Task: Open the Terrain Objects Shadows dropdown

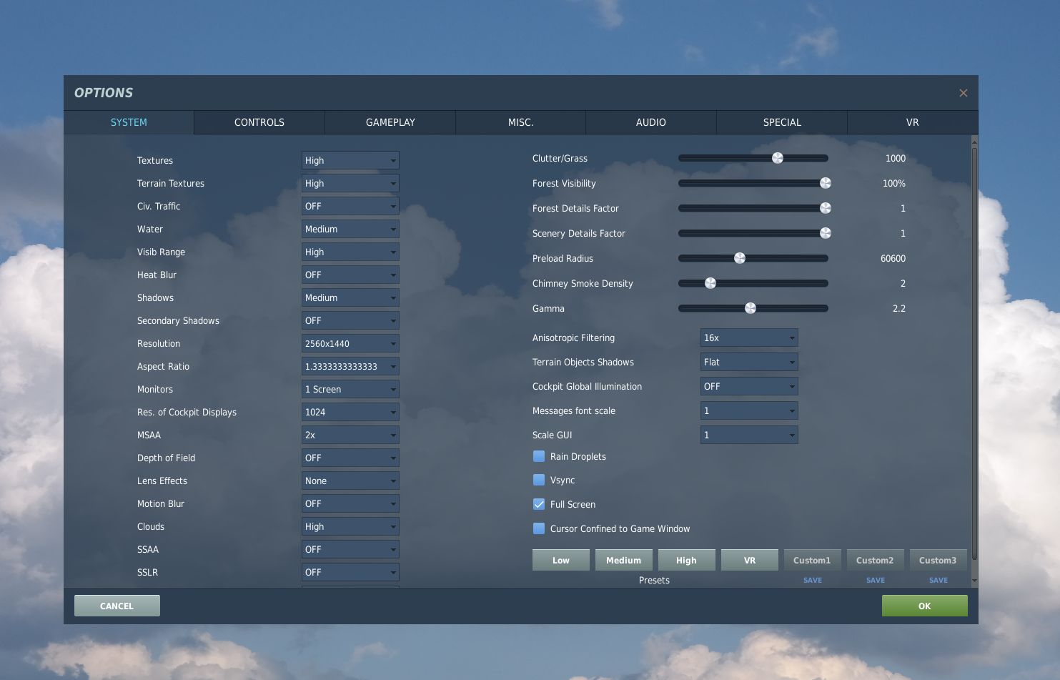Action: [749, 362]
